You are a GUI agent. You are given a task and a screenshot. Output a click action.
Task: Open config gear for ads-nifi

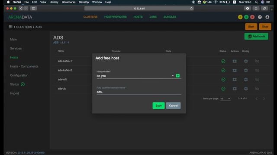[x=246, y=79]
